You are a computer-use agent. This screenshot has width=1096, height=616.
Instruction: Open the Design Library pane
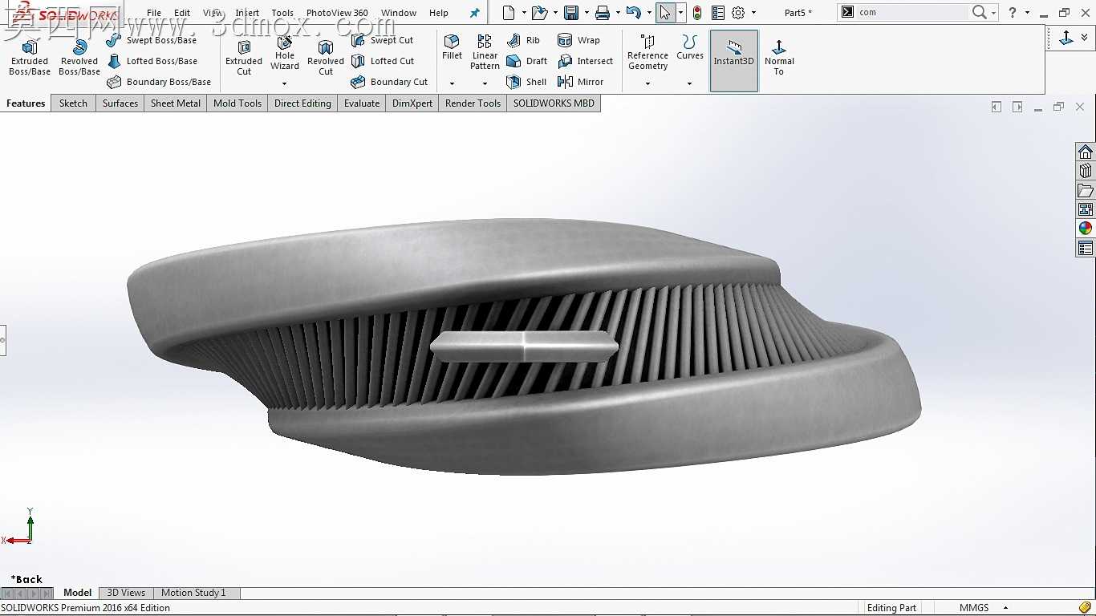[x=1086, y=171]
